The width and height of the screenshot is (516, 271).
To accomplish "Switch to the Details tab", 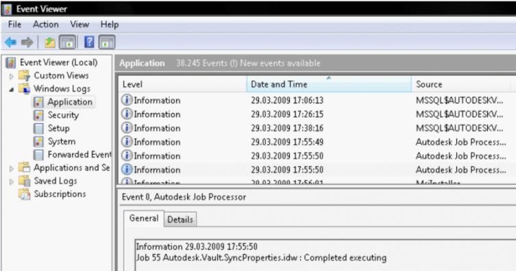I will 180,220.
